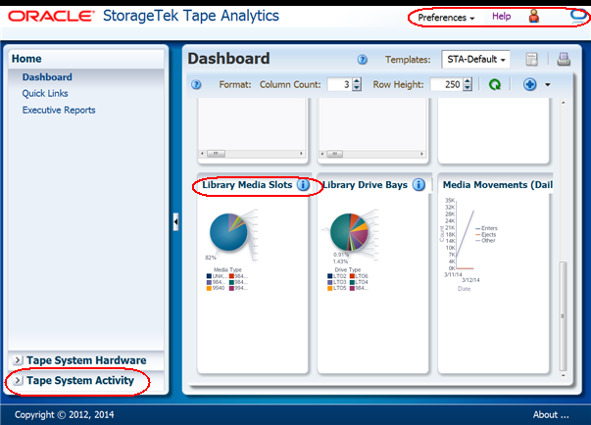Open Quick Links in navigation

(x=45, y=93)
